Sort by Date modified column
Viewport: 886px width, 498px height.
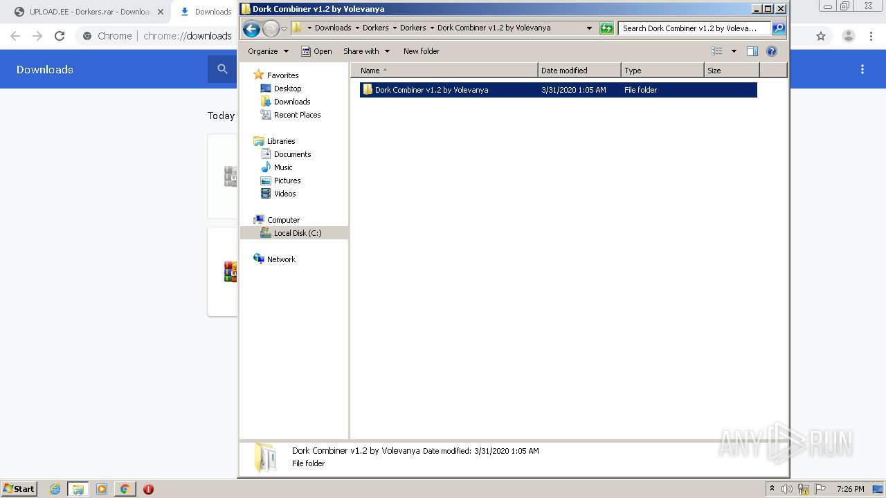(579, 71)
